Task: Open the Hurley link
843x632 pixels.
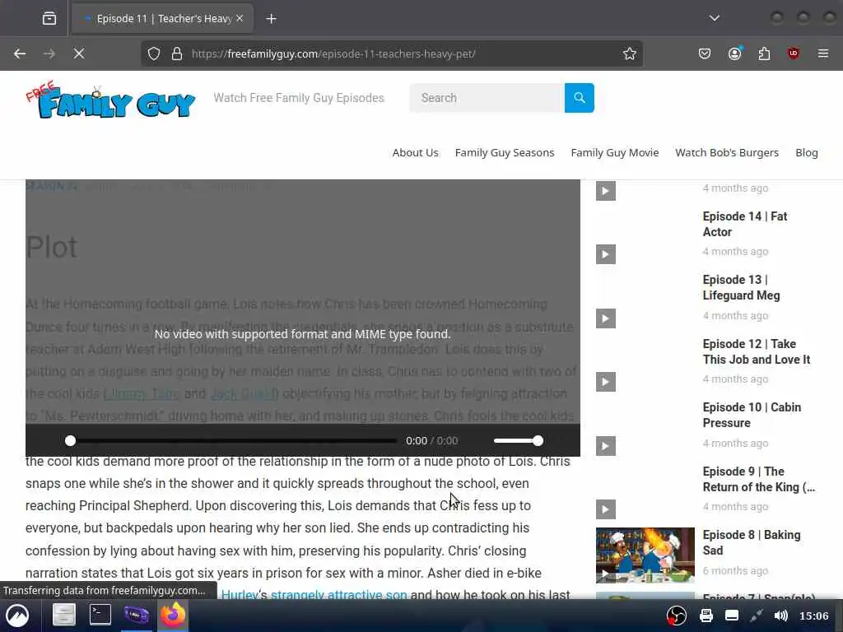Action: coord(240,594)
